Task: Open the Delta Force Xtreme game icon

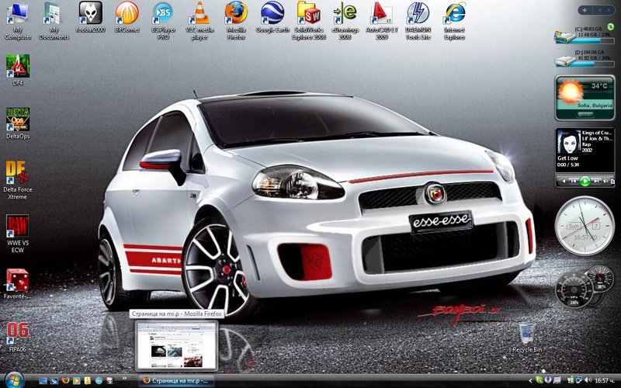Action: point(17,172)
